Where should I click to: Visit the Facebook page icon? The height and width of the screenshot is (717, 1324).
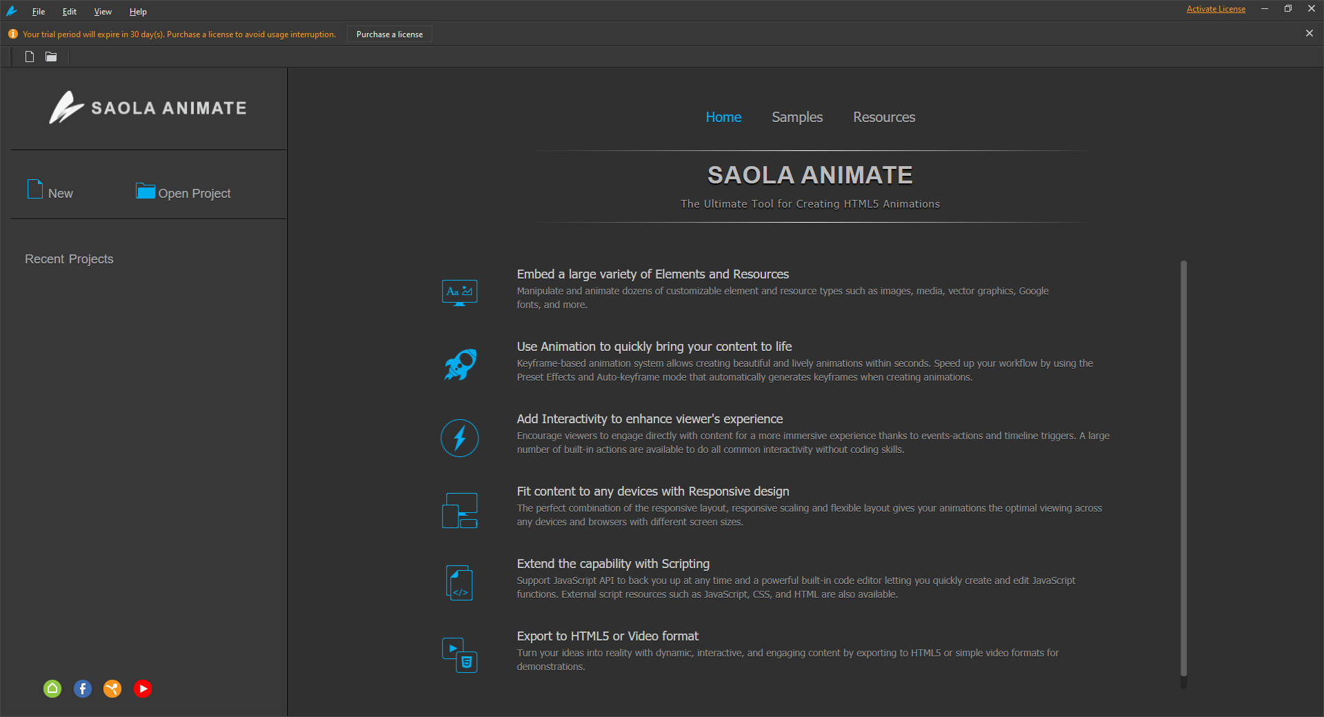[x=83, y=689]
